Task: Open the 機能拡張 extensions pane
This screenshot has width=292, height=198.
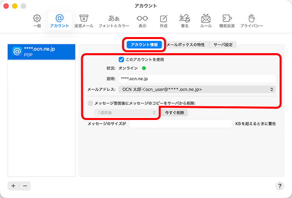Action: tap(227, 20)
